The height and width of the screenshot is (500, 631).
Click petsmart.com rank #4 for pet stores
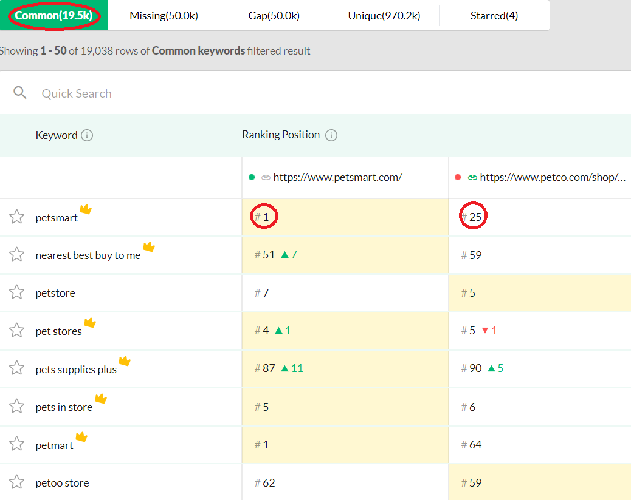pyautogui.click(x=261, y=331)
